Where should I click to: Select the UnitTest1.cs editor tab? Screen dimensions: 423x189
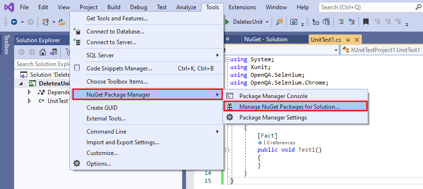point(325,40)
